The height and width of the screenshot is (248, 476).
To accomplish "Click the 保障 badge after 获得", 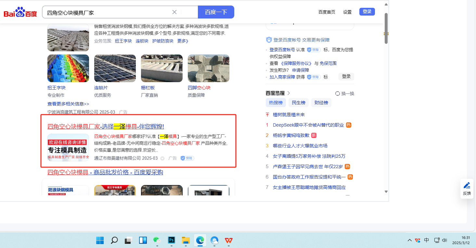I will (314, 77).
